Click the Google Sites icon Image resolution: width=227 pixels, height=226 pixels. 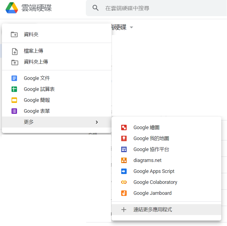point(124,149)
